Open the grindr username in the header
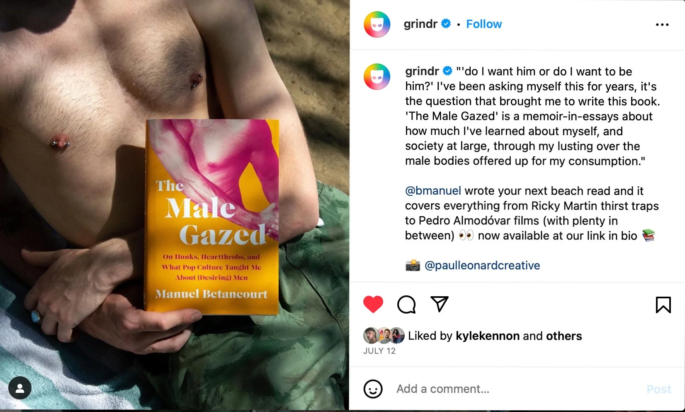This screenshot has width=685, height=412. [x=420, y=24]
